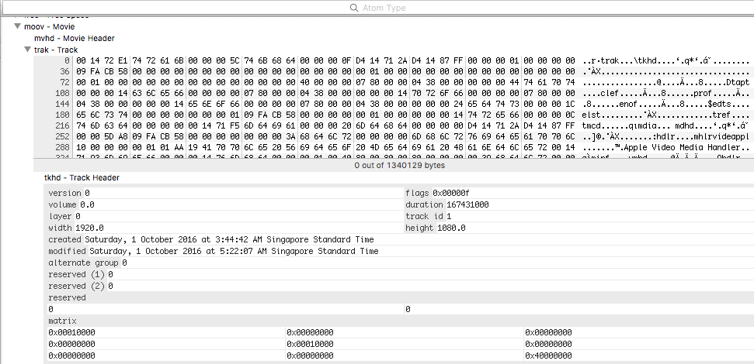The width and height of the screenshot is (754, 364).
Task: Select the moov - Movie tree row
Action: [x=49, y=26]
